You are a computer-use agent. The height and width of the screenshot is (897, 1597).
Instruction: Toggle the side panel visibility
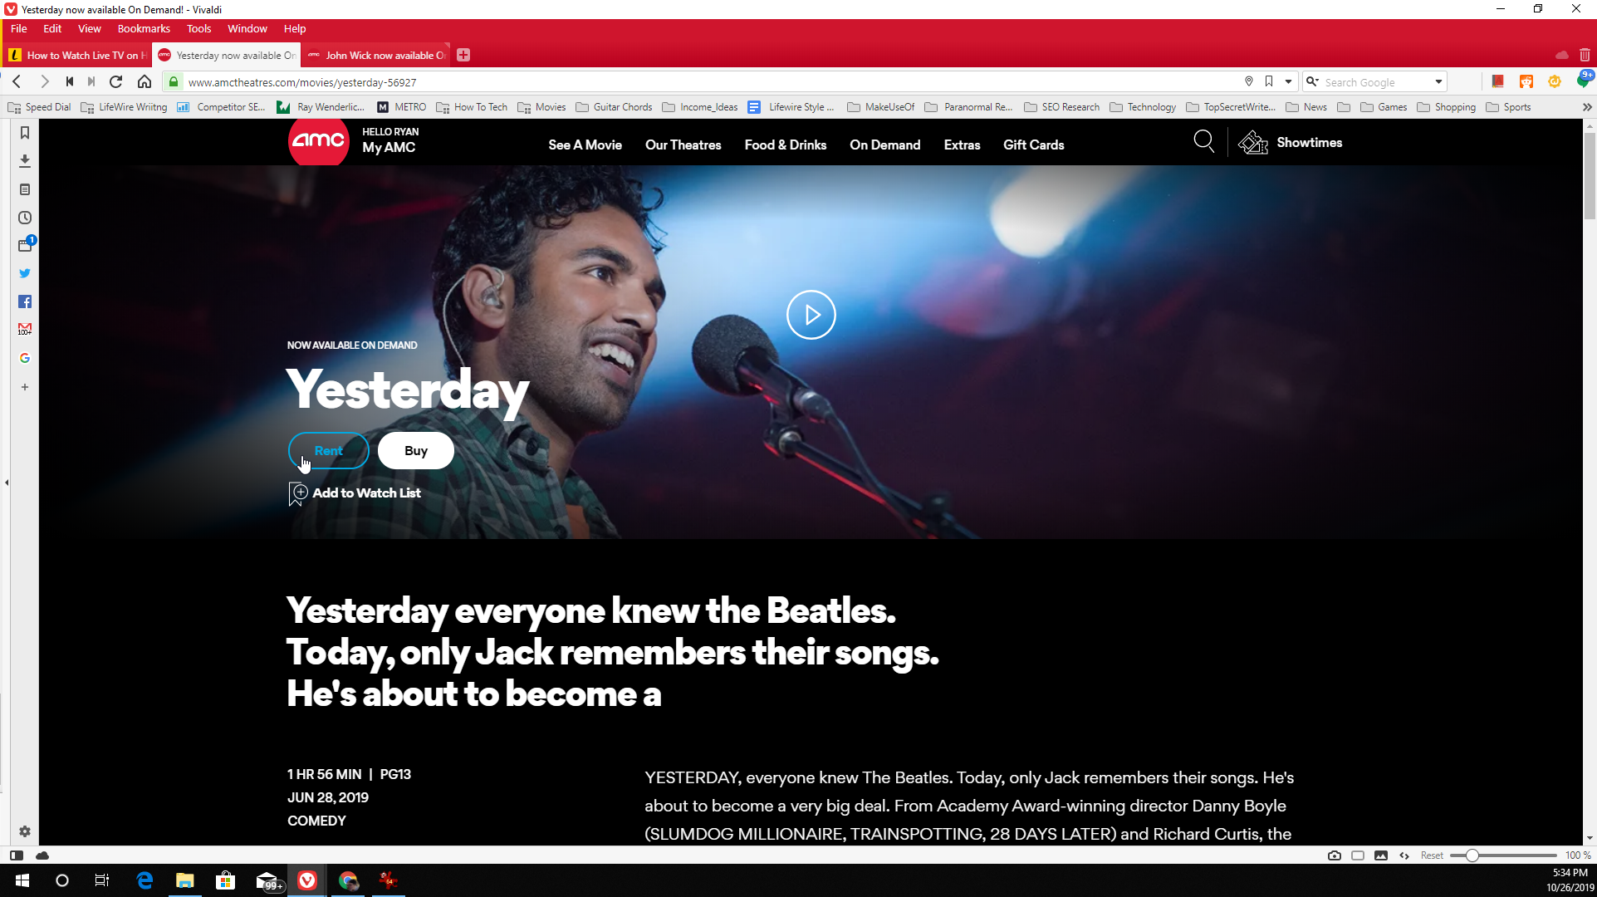[17, 855]
